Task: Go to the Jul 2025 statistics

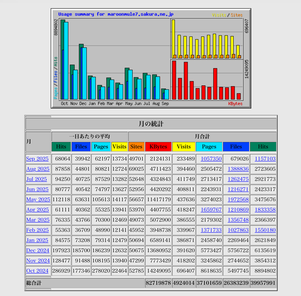Action: [x=37, y=179]
